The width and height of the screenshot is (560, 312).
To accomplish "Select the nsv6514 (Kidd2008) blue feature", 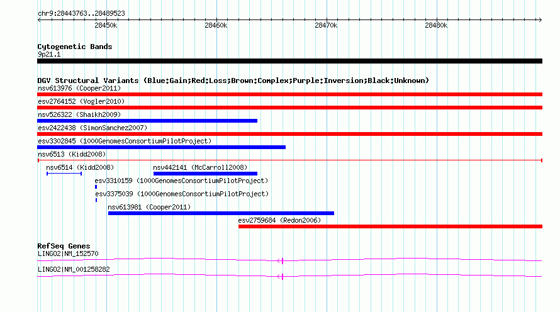I will coord(64,174).
